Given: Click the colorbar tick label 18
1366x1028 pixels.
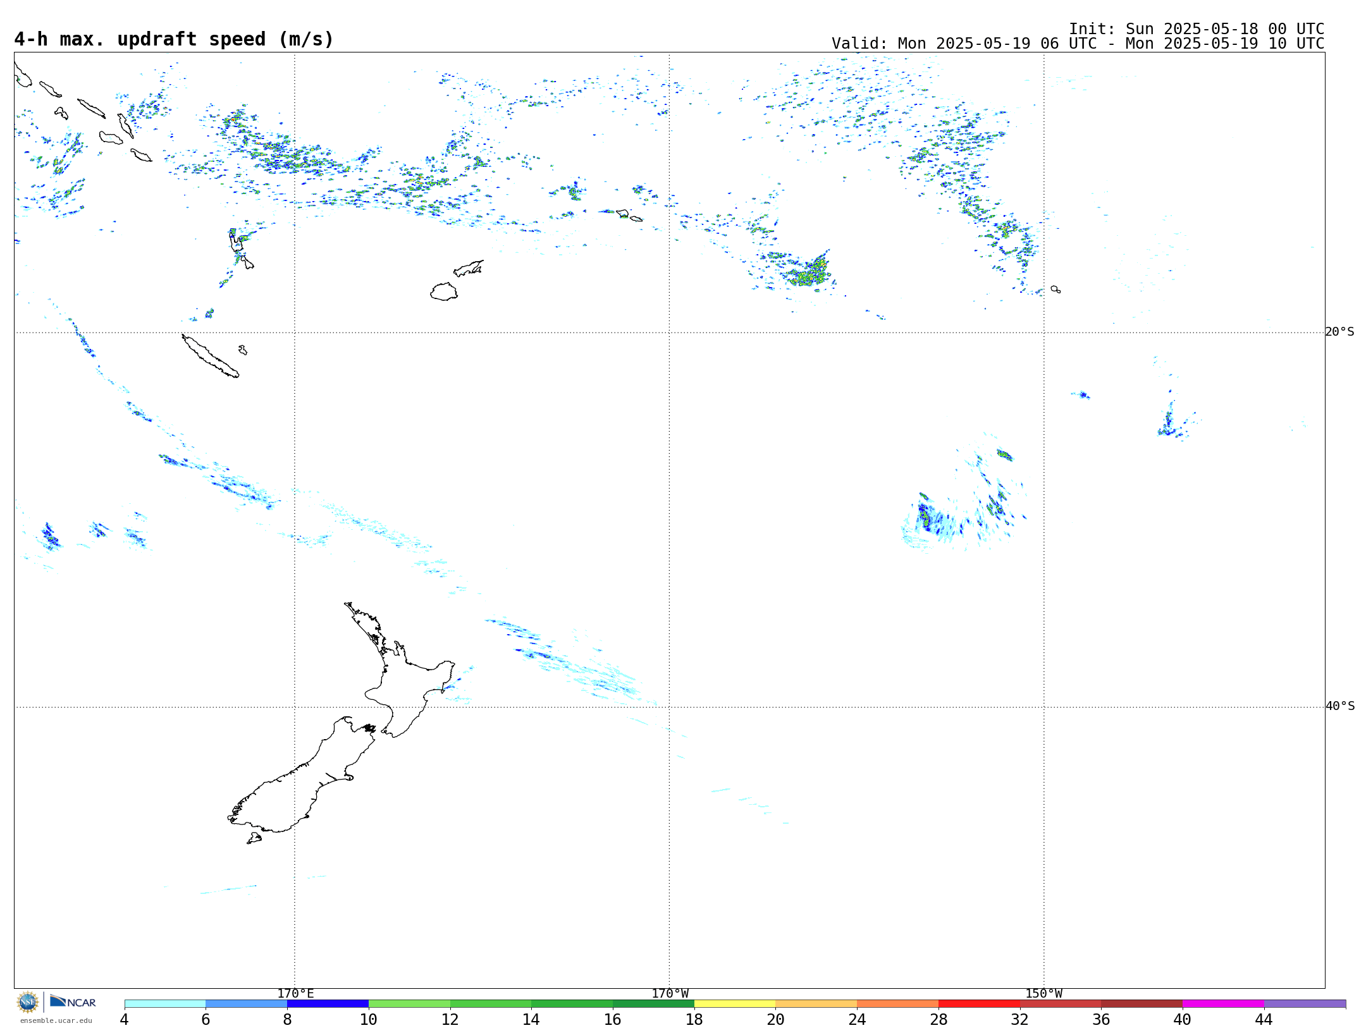Looking at the screenshot, I should tap(694, 1019).
